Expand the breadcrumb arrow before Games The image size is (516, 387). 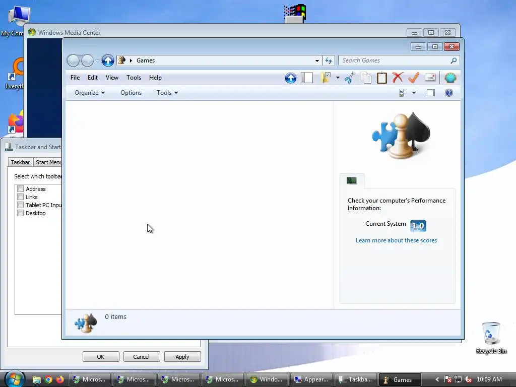pyautogui.click(x=131, y=60)
